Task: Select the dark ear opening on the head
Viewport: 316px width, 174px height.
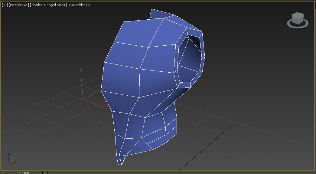Action: coord(190,57)
